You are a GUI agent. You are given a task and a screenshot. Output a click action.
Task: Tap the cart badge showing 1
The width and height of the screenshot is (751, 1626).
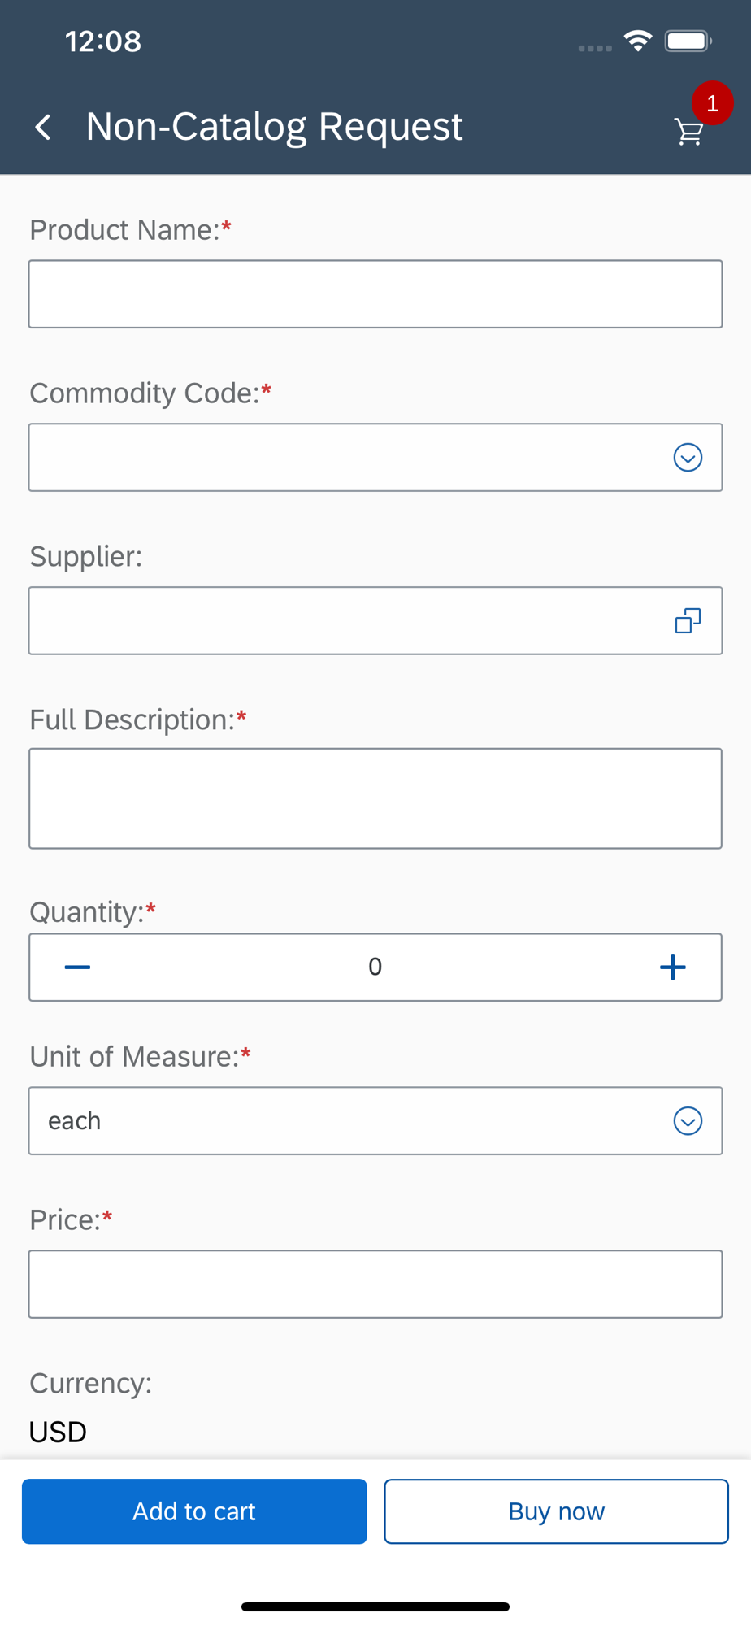[712, 103]
